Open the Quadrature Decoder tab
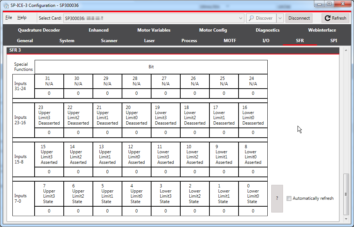This screenshot has width=354, height=227. 39,30
